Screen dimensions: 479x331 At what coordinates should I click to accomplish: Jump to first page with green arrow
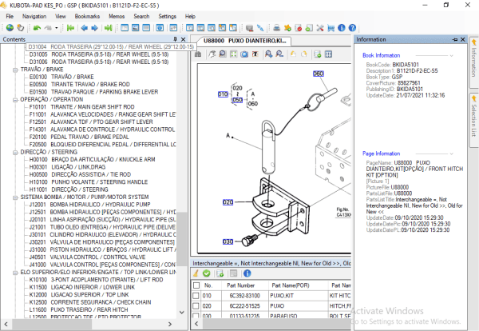[x=70, y=28]
